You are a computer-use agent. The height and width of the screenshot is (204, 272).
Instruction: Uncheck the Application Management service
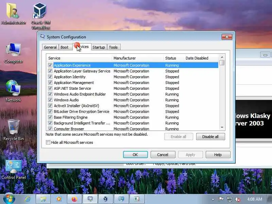pos(50,83)
